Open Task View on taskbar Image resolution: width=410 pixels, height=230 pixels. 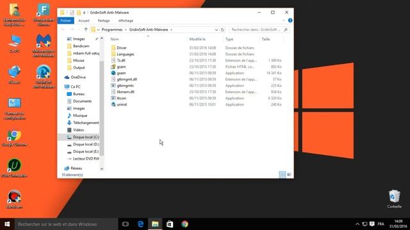(x=126, y=224)
